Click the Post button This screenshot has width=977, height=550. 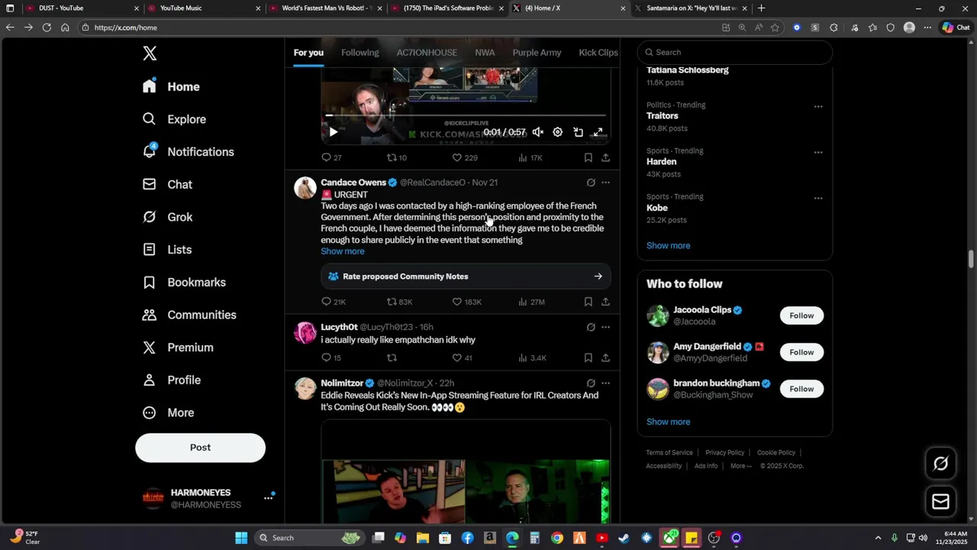(200, 448)
